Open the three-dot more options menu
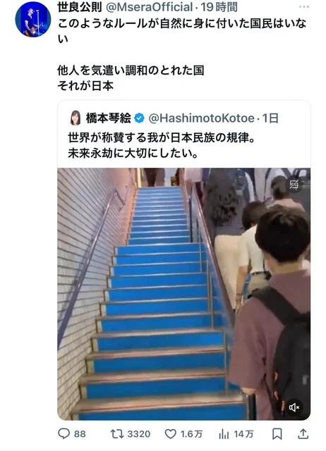This screenshot has width=326, height=451. point(304,6)
